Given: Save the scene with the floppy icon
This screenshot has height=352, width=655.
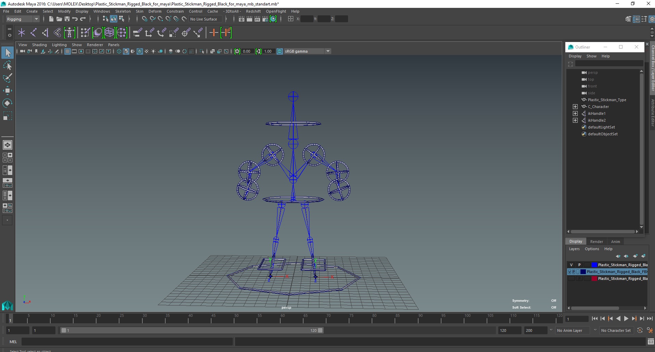Looking at the screenshot, I should 67,19.
